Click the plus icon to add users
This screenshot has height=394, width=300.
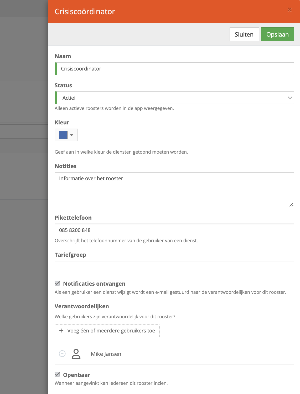pyautogui.click(x=61, y=331)
